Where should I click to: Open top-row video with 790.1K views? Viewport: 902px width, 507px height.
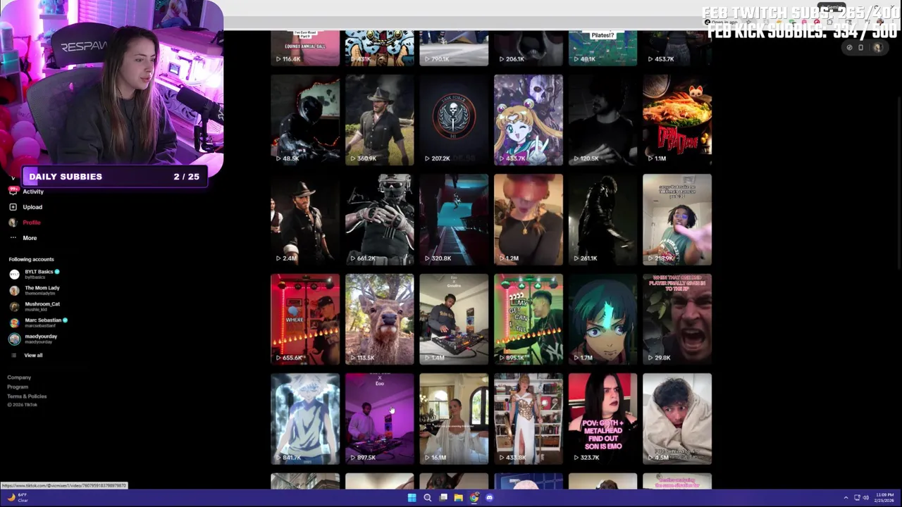[x=454, y=48]
